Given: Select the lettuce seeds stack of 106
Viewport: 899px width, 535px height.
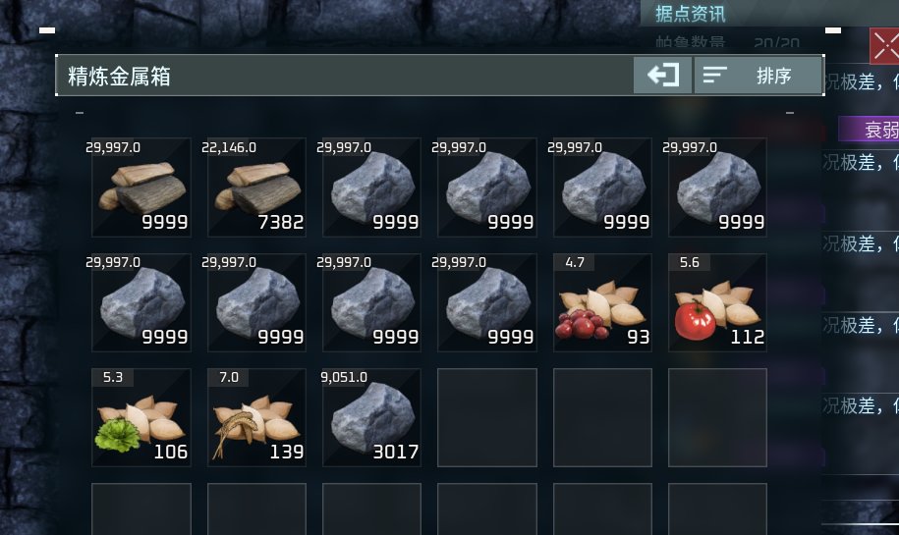Looking at the screenshot, I should [x=141, y=417].
